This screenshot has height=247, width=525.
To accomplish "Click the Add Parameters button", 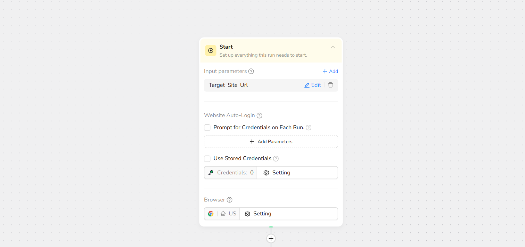I will [271, 141].
